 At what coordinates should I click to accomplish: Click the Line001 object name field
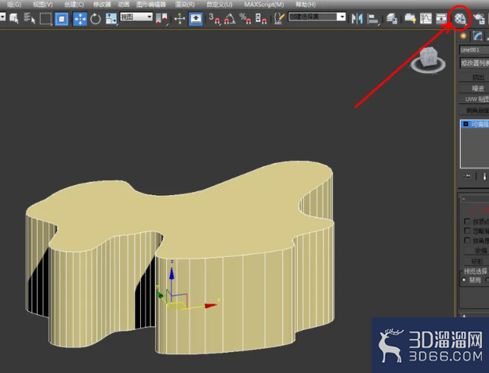[474, 50]
